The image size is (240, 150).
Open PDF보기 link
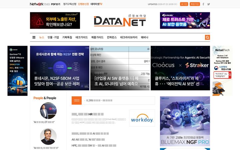pyautogui.click(x=56, y=4)
